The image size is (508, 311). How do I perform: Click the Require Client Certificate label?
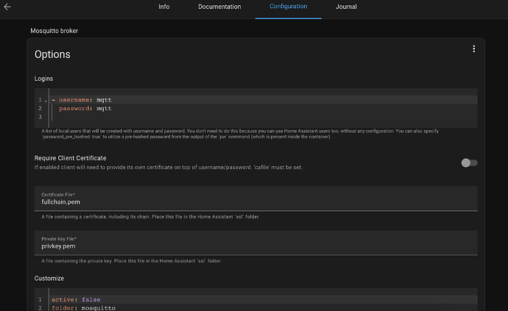70,158
